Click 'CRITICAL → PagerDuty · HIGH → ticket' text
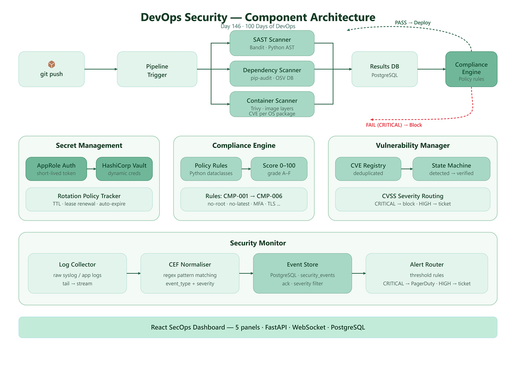This screenshot has width=516, height=366. pyautogui.click(x=427, y=284)
